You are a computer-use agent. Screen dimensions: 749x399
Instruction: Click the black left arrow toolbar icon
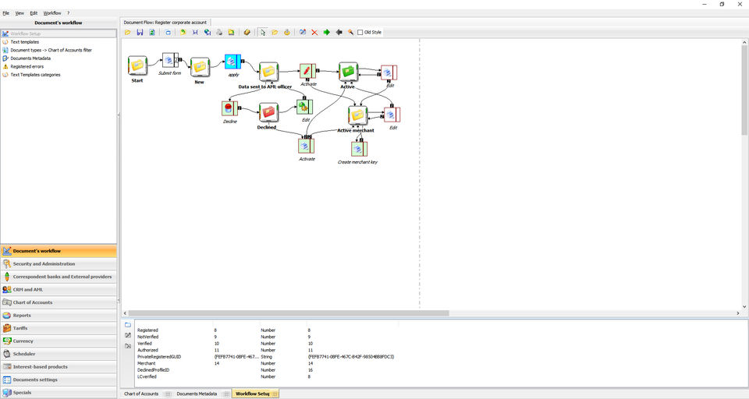pyautogui.click(x=339, y=32)
